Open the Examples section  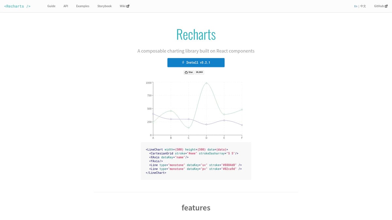(83, 6)
